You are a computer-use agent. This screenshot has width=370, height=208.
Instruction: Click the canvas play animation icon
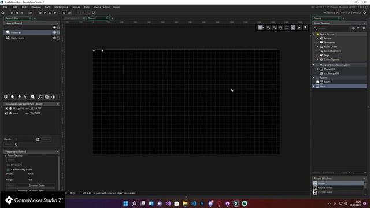pos(299,28)
